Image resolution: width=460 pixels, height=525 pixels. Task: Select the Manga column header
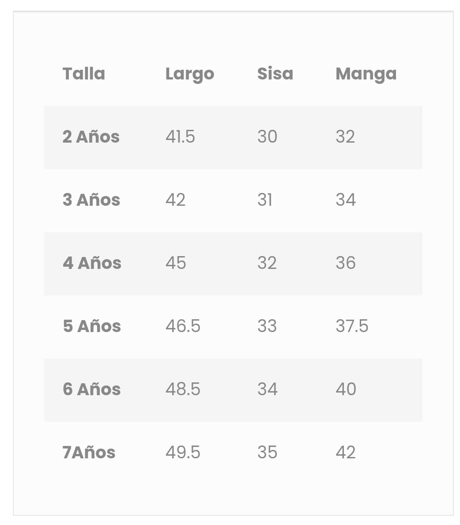[366, 74]
